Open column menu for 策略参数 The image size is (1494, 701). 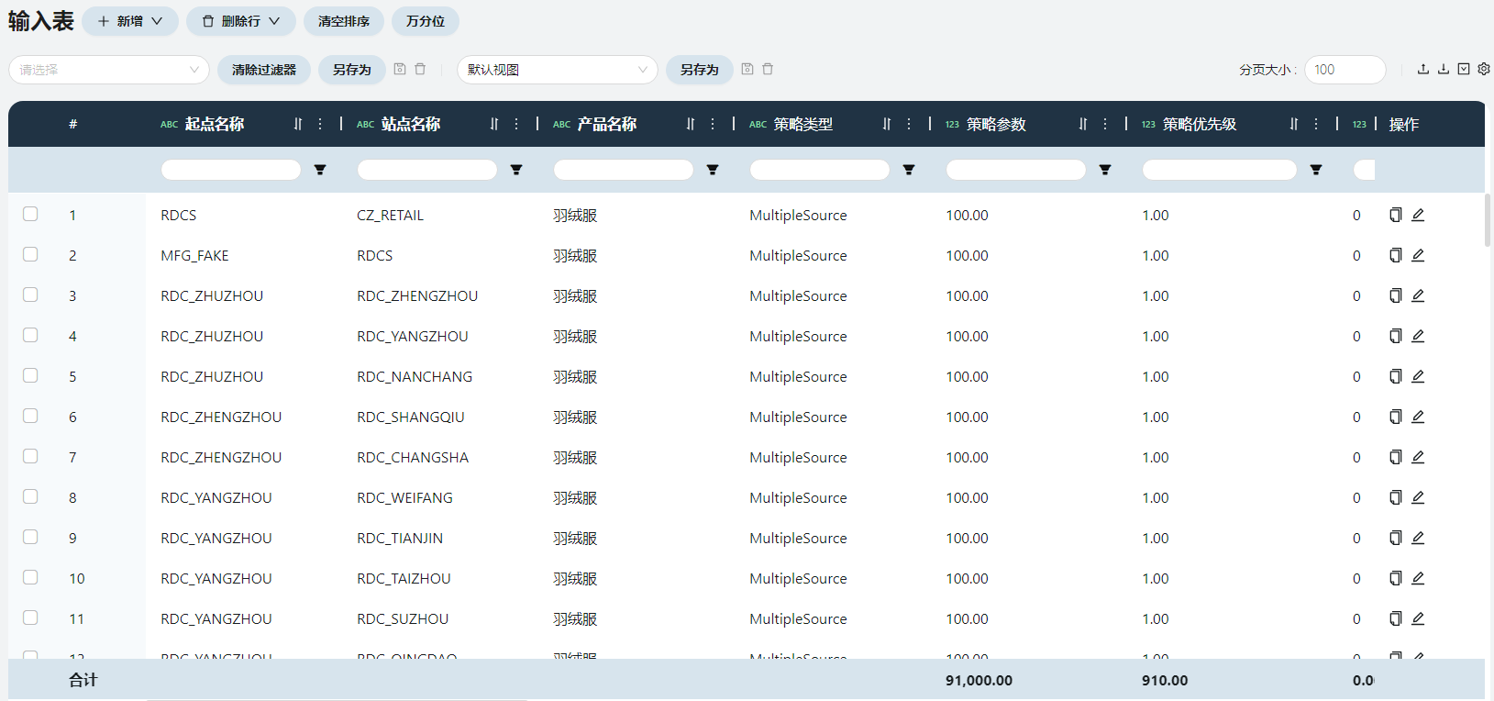pos(1105,124)
